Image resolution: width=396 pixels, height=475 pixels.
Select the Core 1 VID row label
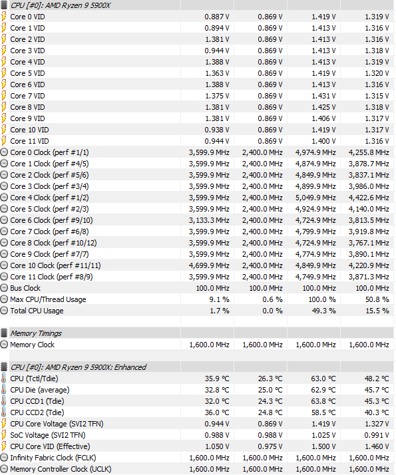(x=27, y=28)
